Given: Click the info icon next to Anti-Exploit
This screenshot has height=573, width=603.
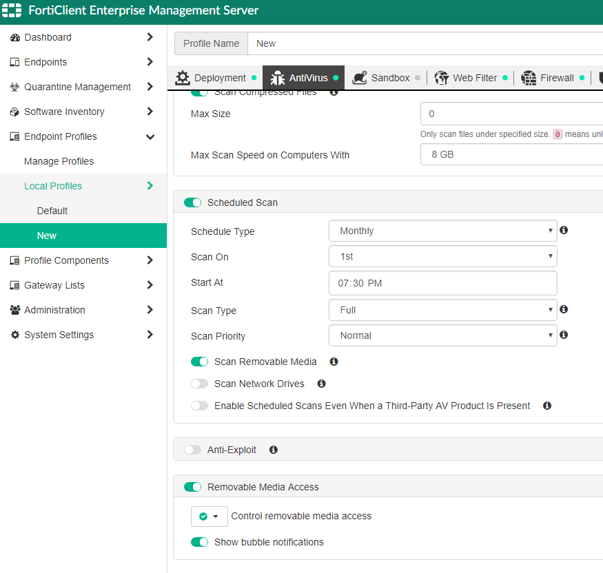Looking at the screenshot, I should [274, 450].
